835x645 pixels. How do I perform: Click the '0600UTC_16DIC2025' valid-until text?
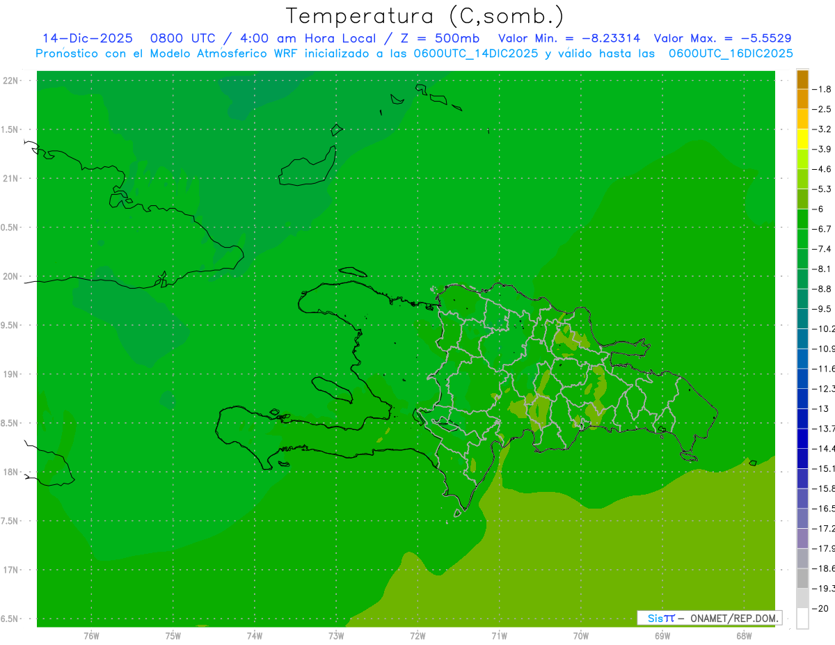[731, 54]
